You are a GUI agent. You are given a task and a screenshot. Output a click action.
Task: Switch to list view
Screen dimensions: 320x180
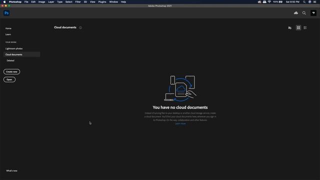(x=305, y=28)
